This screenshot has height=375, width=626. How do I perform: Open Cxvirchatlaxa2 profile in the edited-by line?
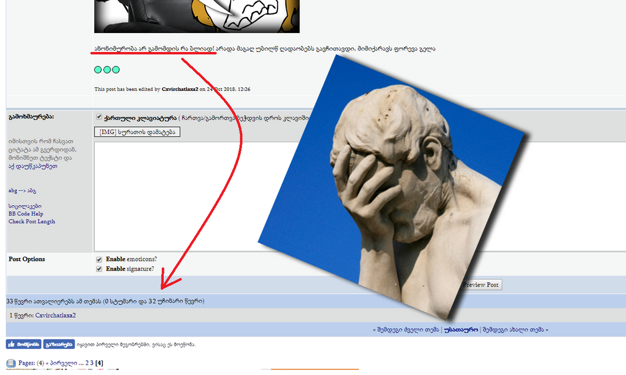pos(180,89)
